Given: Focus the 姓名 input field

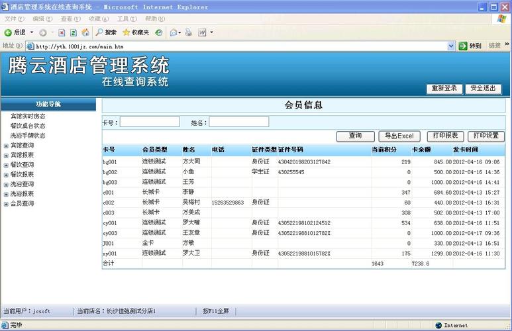Looking at the screenshot, I should coord(239,122).
